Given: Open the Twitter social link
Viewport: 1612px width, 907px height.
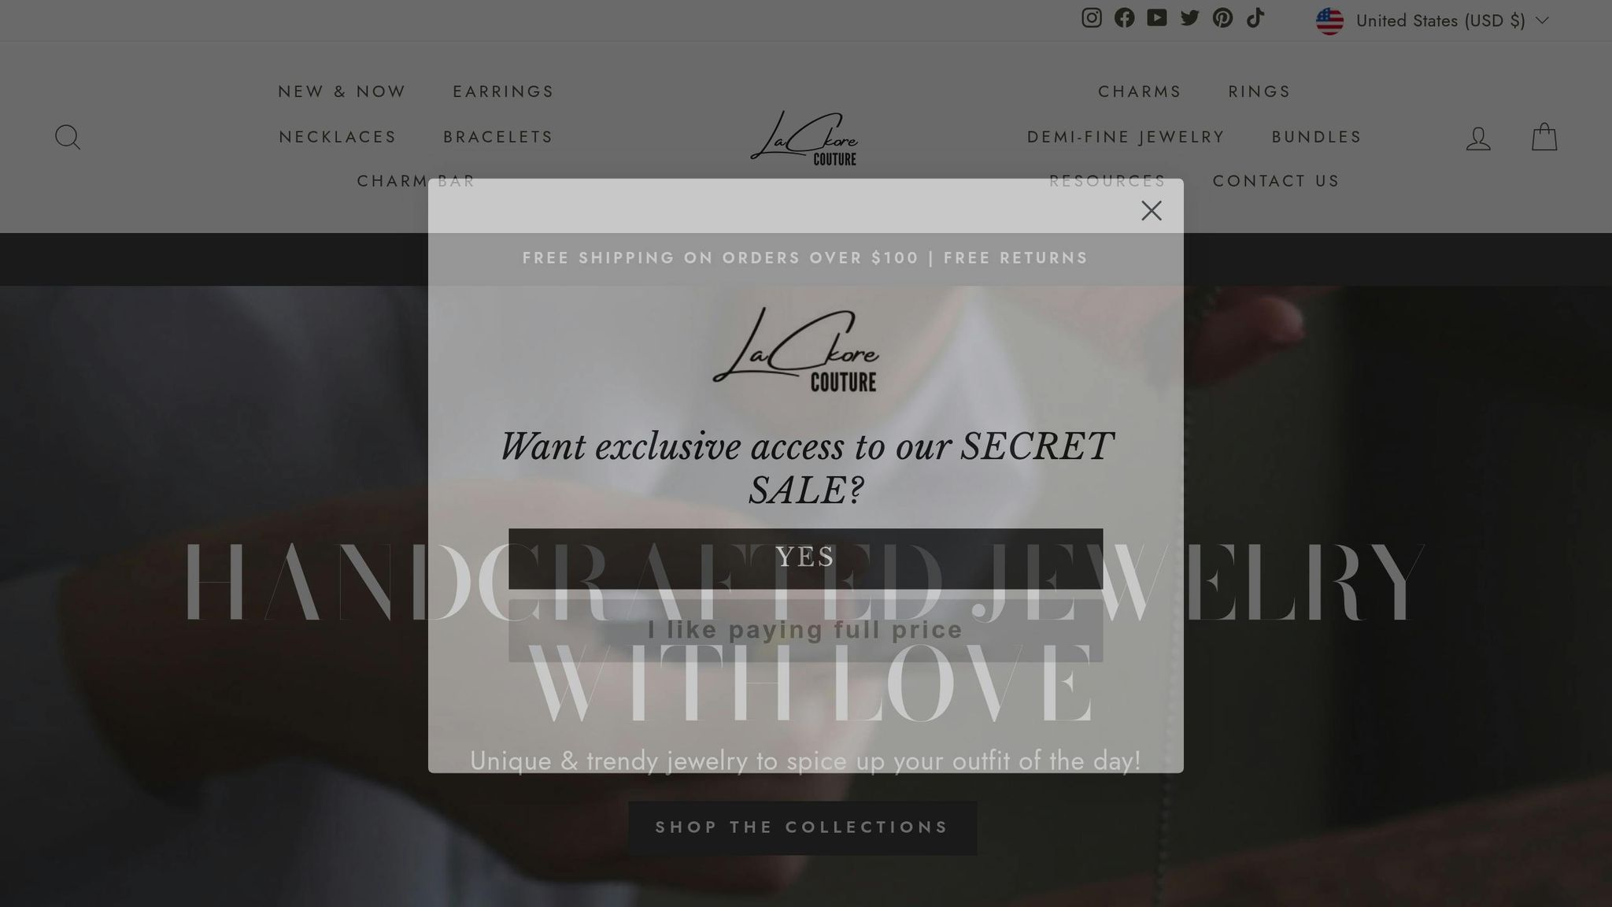Looking at the screenshot, I should 1190,18.
